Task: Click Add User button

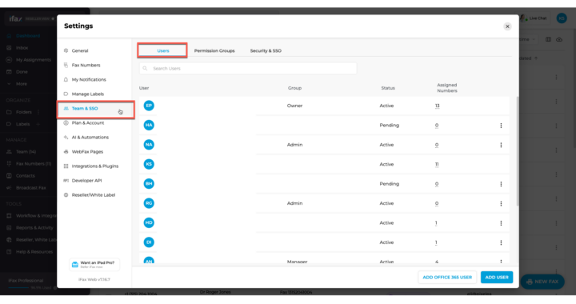Action: coord(497,277)
